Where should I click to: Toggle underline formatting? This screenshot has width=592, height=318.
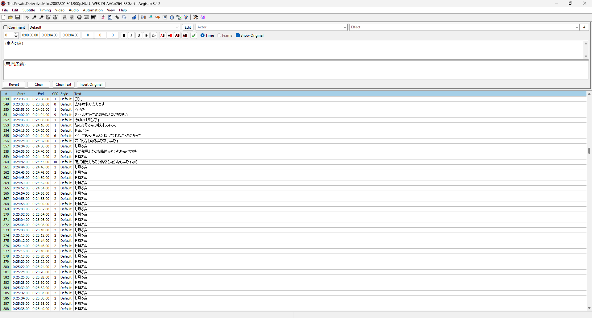tap(139, 35)
